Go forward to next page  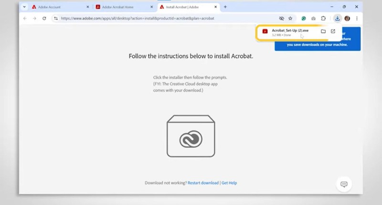point(34,19)
